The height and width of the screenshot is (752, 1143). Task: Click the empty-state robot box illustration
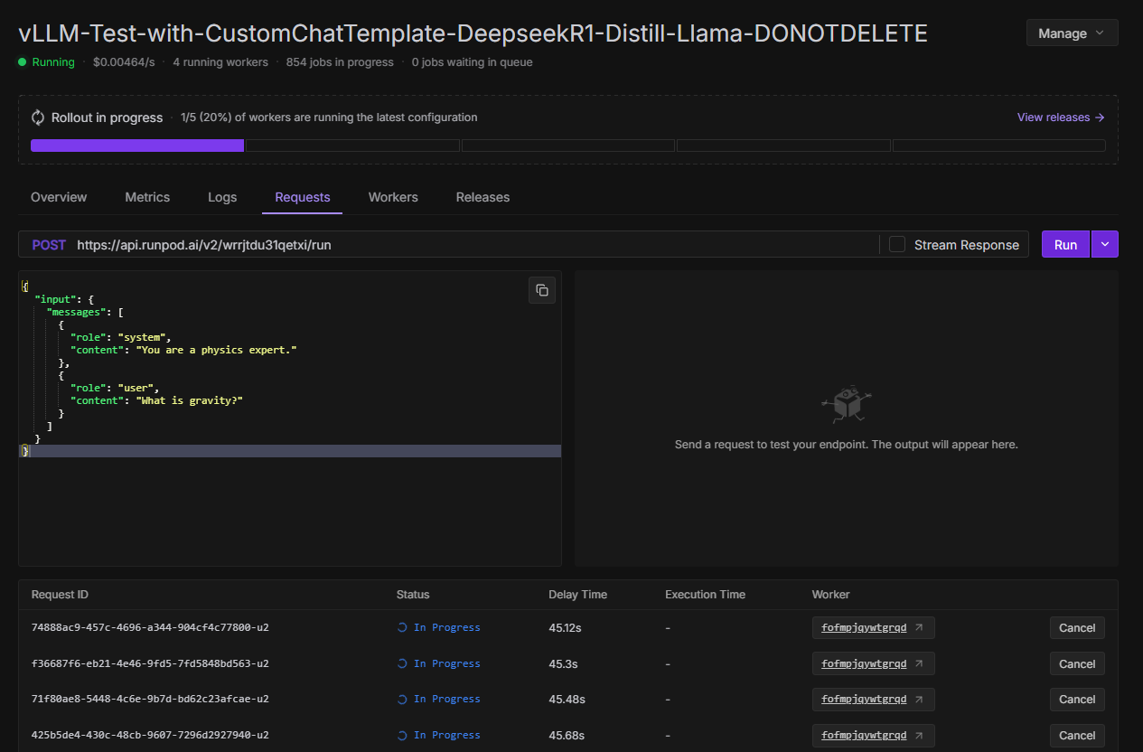click(847, 405)
